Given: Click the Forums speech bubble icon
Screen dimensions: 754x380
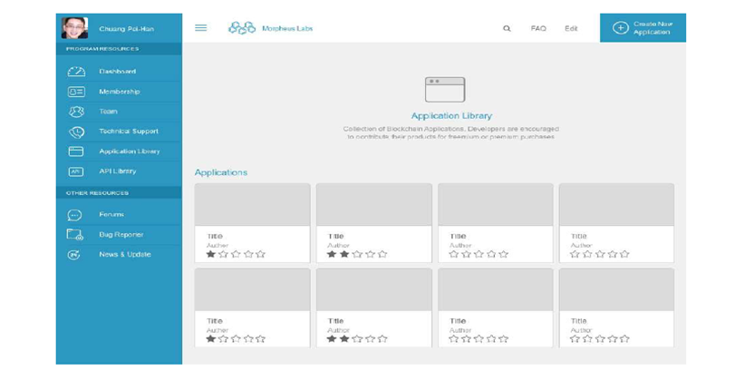Looking at the screenshot, I should [x=74, y=215].
